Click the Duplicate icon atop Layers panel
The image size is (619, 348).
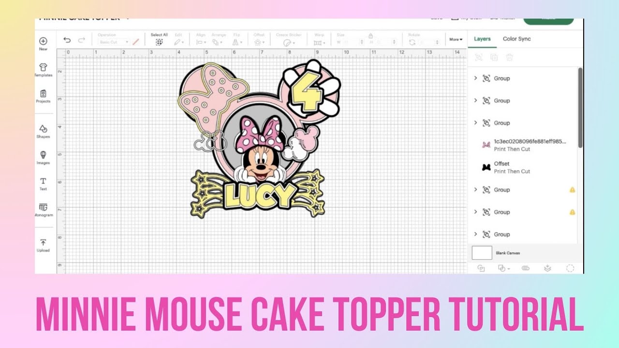click(494, 58)
